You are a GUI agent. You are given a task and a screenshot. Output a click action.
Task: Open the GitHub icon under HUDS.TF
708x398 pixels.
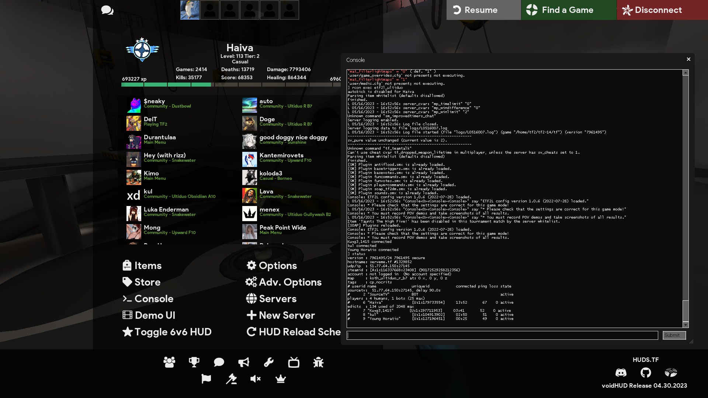pos(646,373)
